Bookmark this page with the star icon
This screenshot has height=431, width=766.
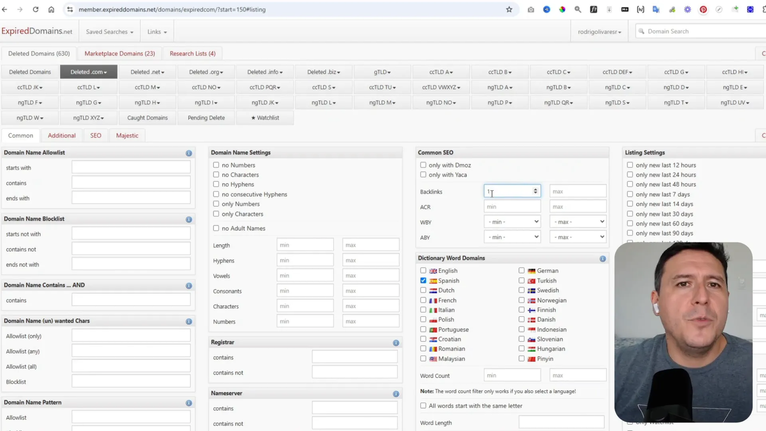[x=509, y=10]
